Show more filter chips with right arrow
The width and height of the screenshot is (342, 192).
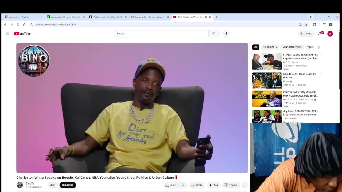point(319,47)
